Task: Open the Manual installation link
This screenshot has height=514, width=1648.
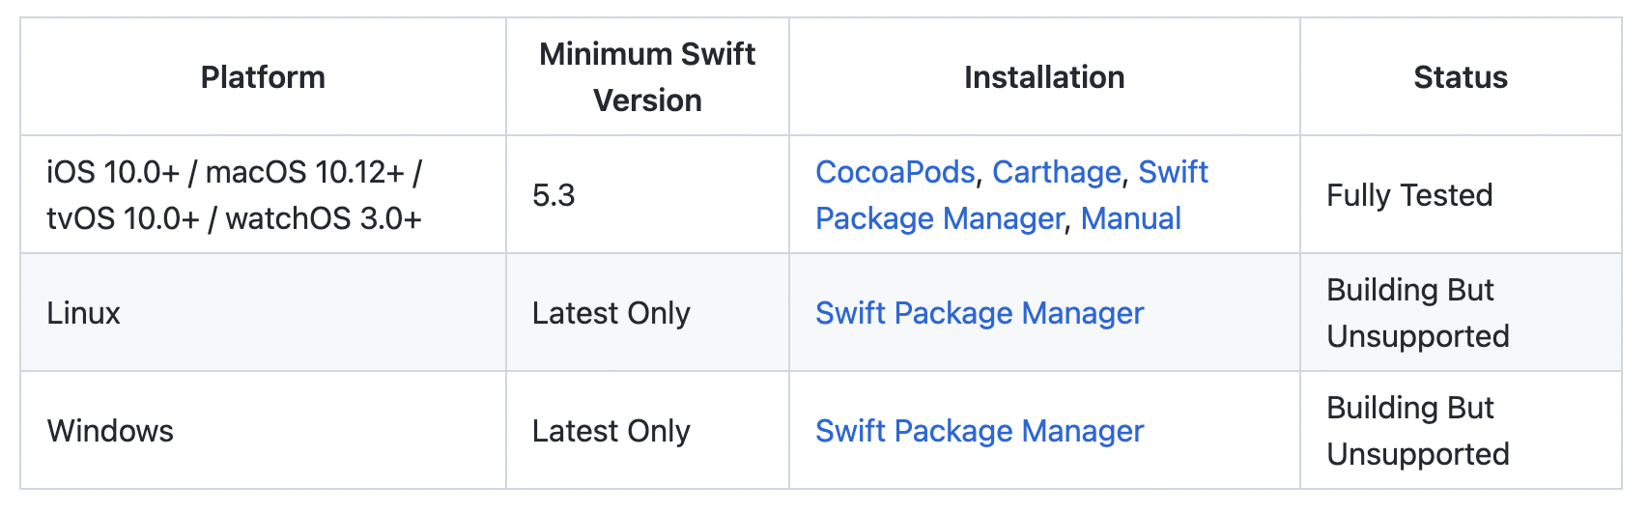Action: [1130, 218]
